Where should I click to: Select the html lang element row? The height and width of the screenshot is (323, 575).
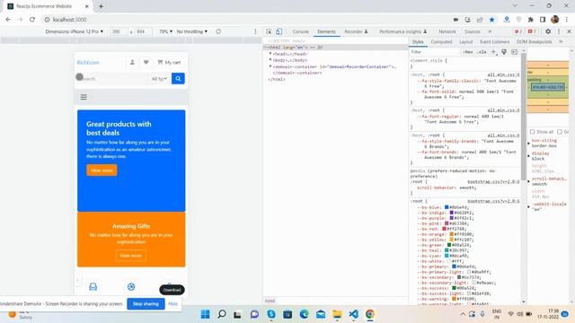tap(335, 48)
